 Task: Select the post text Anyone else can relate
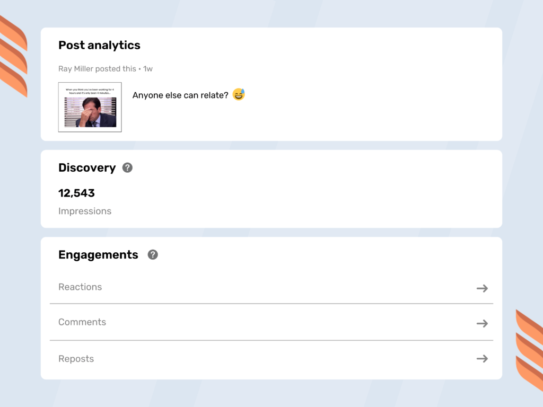[180, 95]
